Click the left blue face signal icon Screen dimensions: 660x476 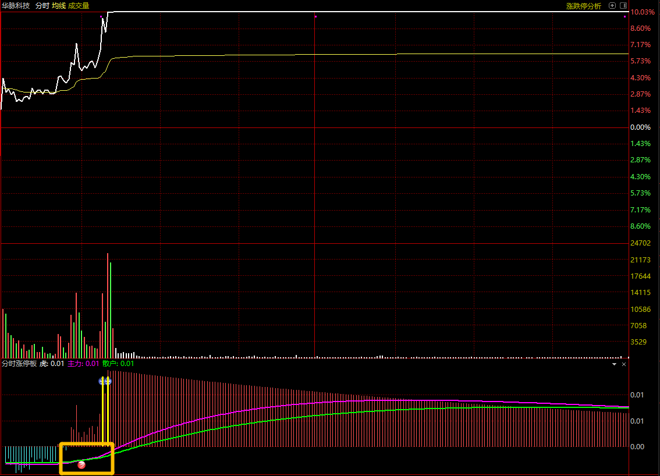[x=102, y=381]
